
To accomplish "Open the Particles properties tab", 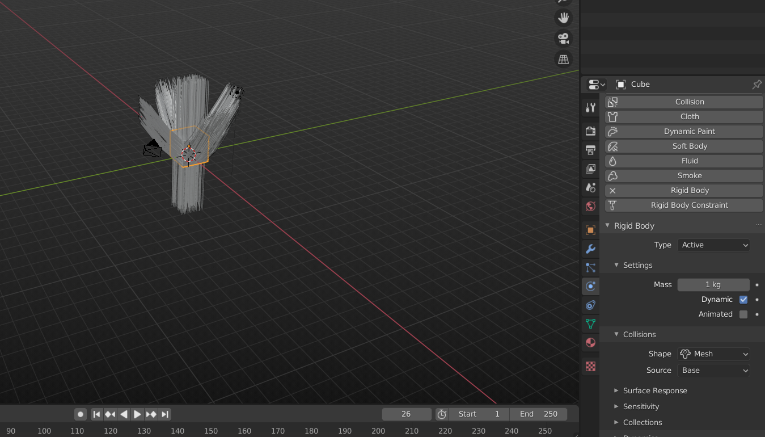I will tap(590, 267).
